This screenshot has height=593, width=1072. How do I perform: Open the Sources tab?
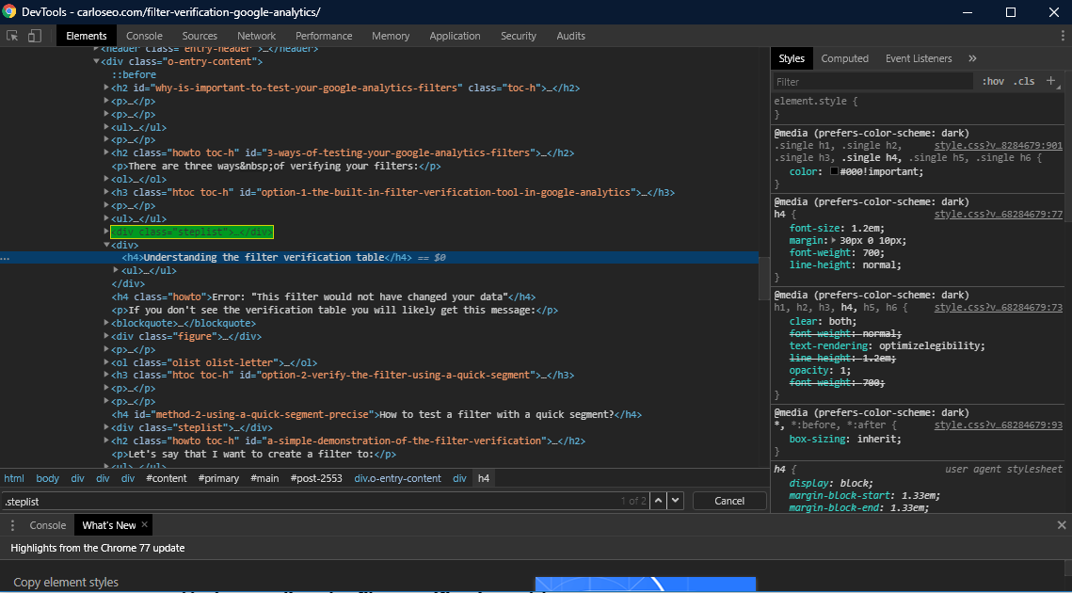click(200, 36)
